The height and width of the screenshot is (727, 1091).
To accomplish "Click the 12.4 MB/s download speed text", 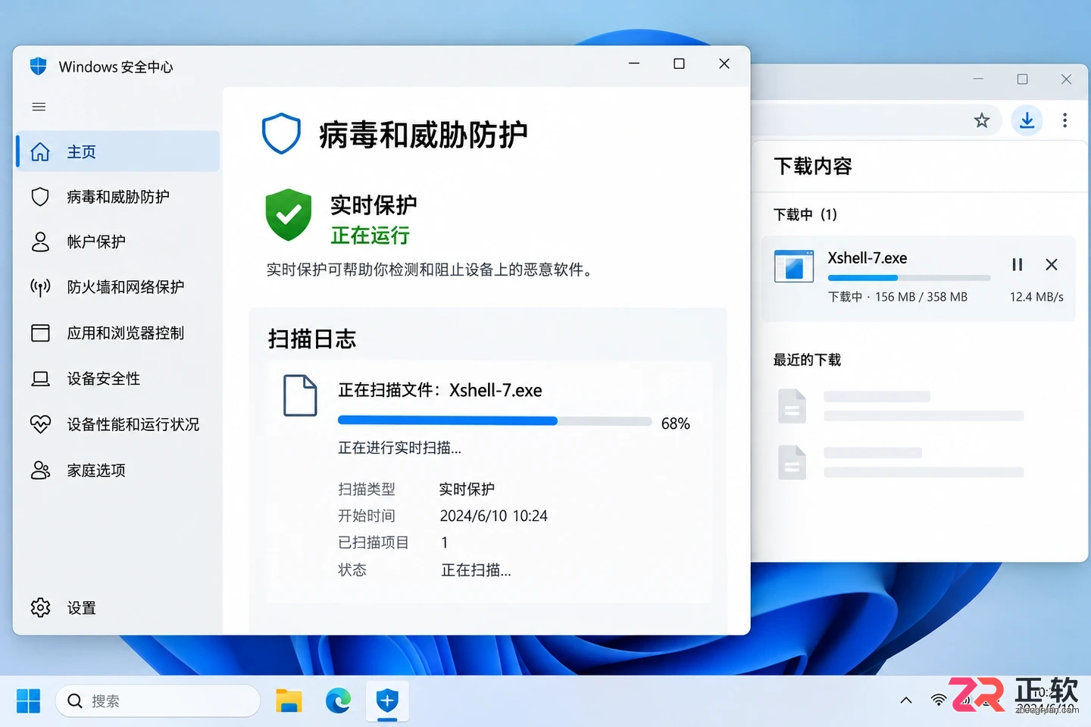I will 1036,297.
